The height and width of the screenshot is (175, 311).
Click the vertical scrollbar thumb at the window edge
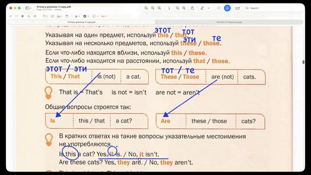303,62
